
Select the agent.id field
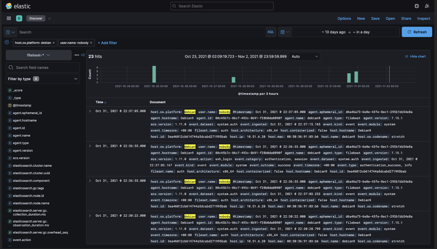click(19, 128)
